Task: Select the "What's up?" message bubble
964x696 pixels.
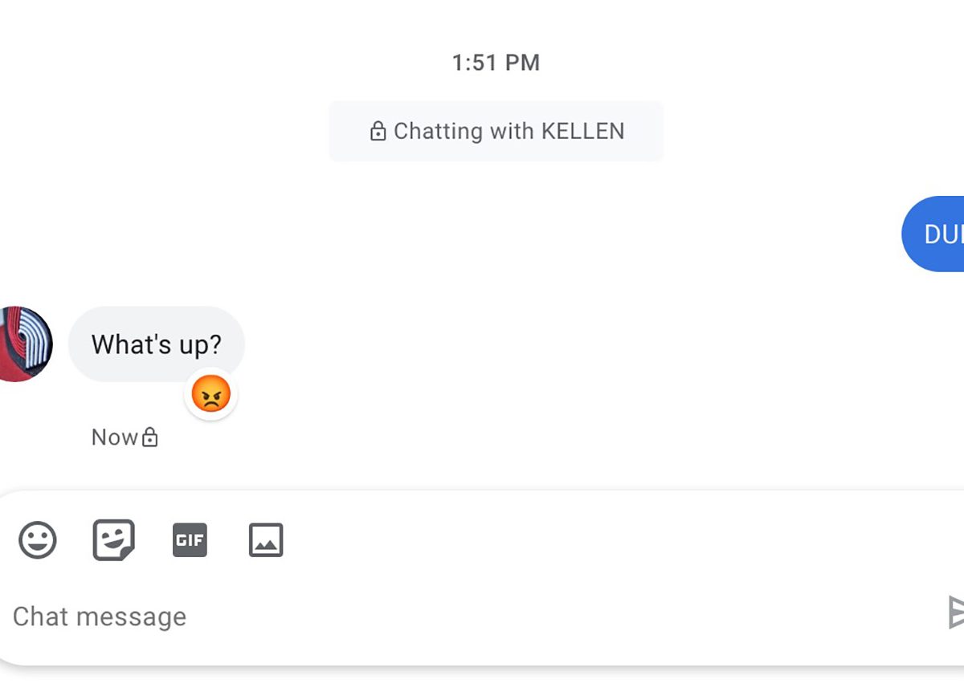Action: pyautogui.click(x=157, y=344)
